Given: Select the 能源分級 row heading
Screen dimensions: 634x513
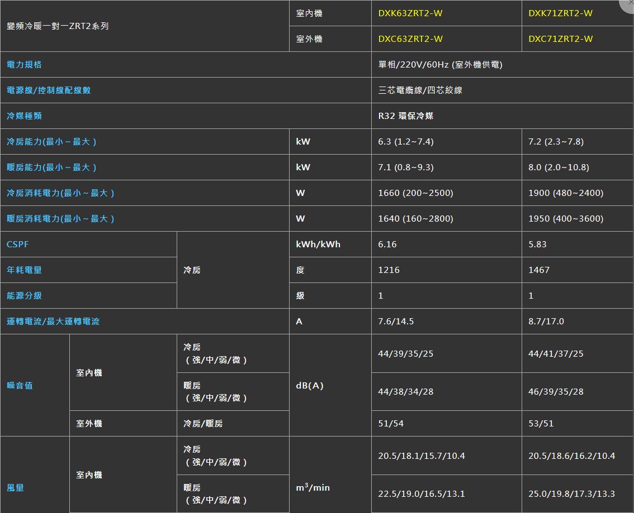Looking at the screenshot, I should click(x=24, y=296).
